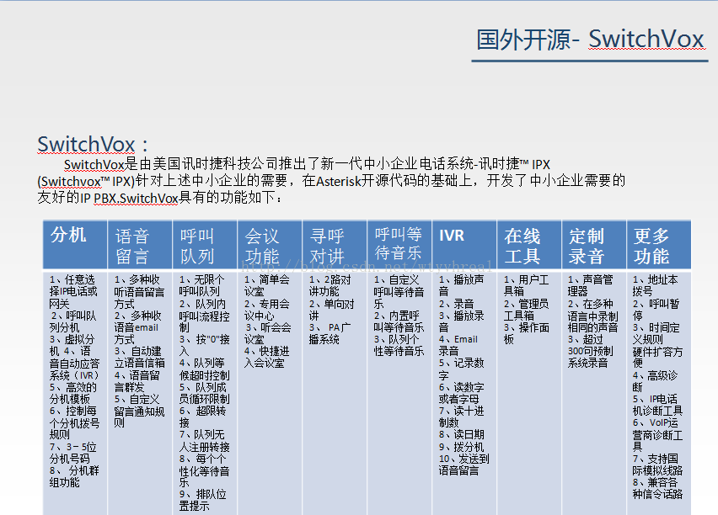
Task: Click "1、2路对讲功能" entry
Action: click(x=330, y=285)
